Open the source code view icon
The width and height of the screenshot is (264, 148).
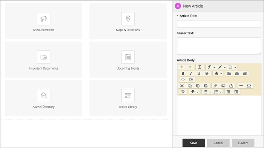[x=183, y=79]
